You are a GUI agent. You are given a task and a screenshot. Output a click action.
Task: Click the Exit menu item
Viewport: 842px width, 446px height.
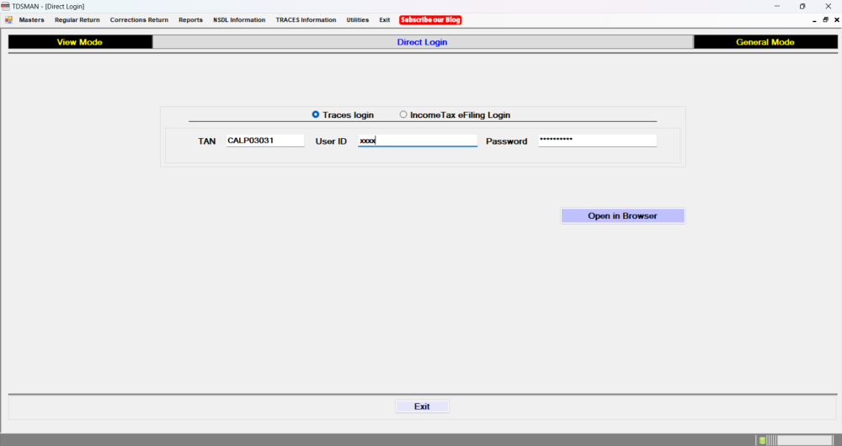[x=385, y=20]
